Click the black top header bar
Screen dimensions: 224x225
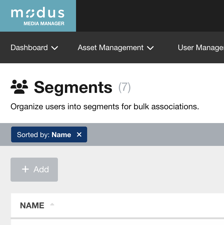click(x=150, y=16)
